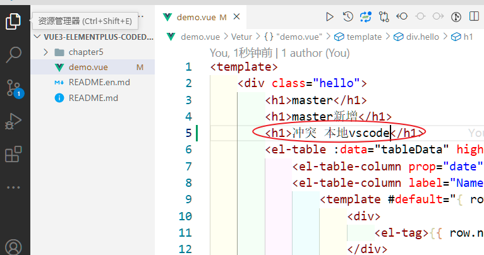Click the :data="tableData" attribute on line 6
This screenshot has width=484, height=255.
(x=391, y=150)
